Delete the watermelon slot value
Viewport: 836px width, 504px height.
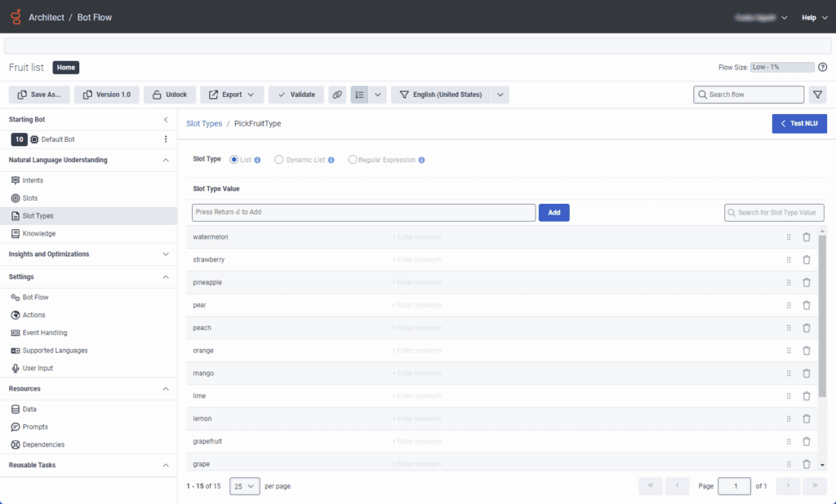[807, 237]
